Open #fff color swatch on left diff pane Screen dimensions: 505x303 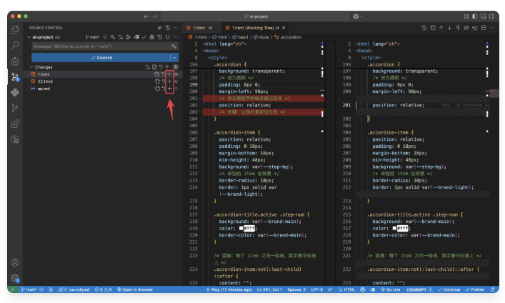tap(241, 228)
